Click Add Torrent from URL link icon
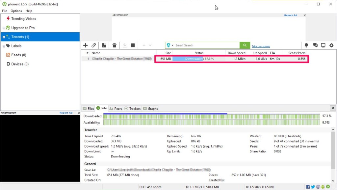337x190 pixels. (93, 45)
